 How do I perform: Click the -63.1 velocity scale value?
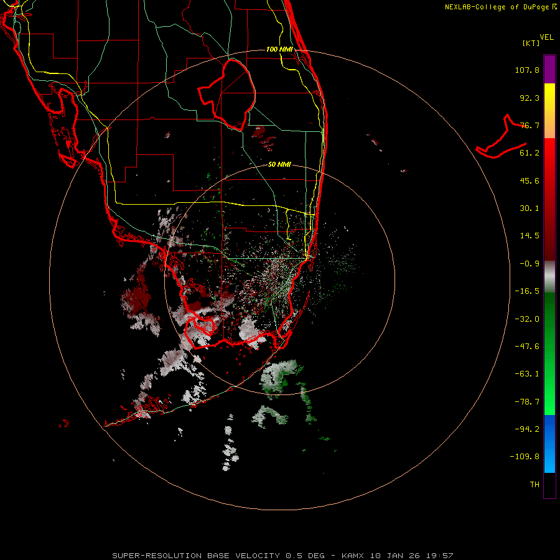pyautogui.click(x=527, y=374)
